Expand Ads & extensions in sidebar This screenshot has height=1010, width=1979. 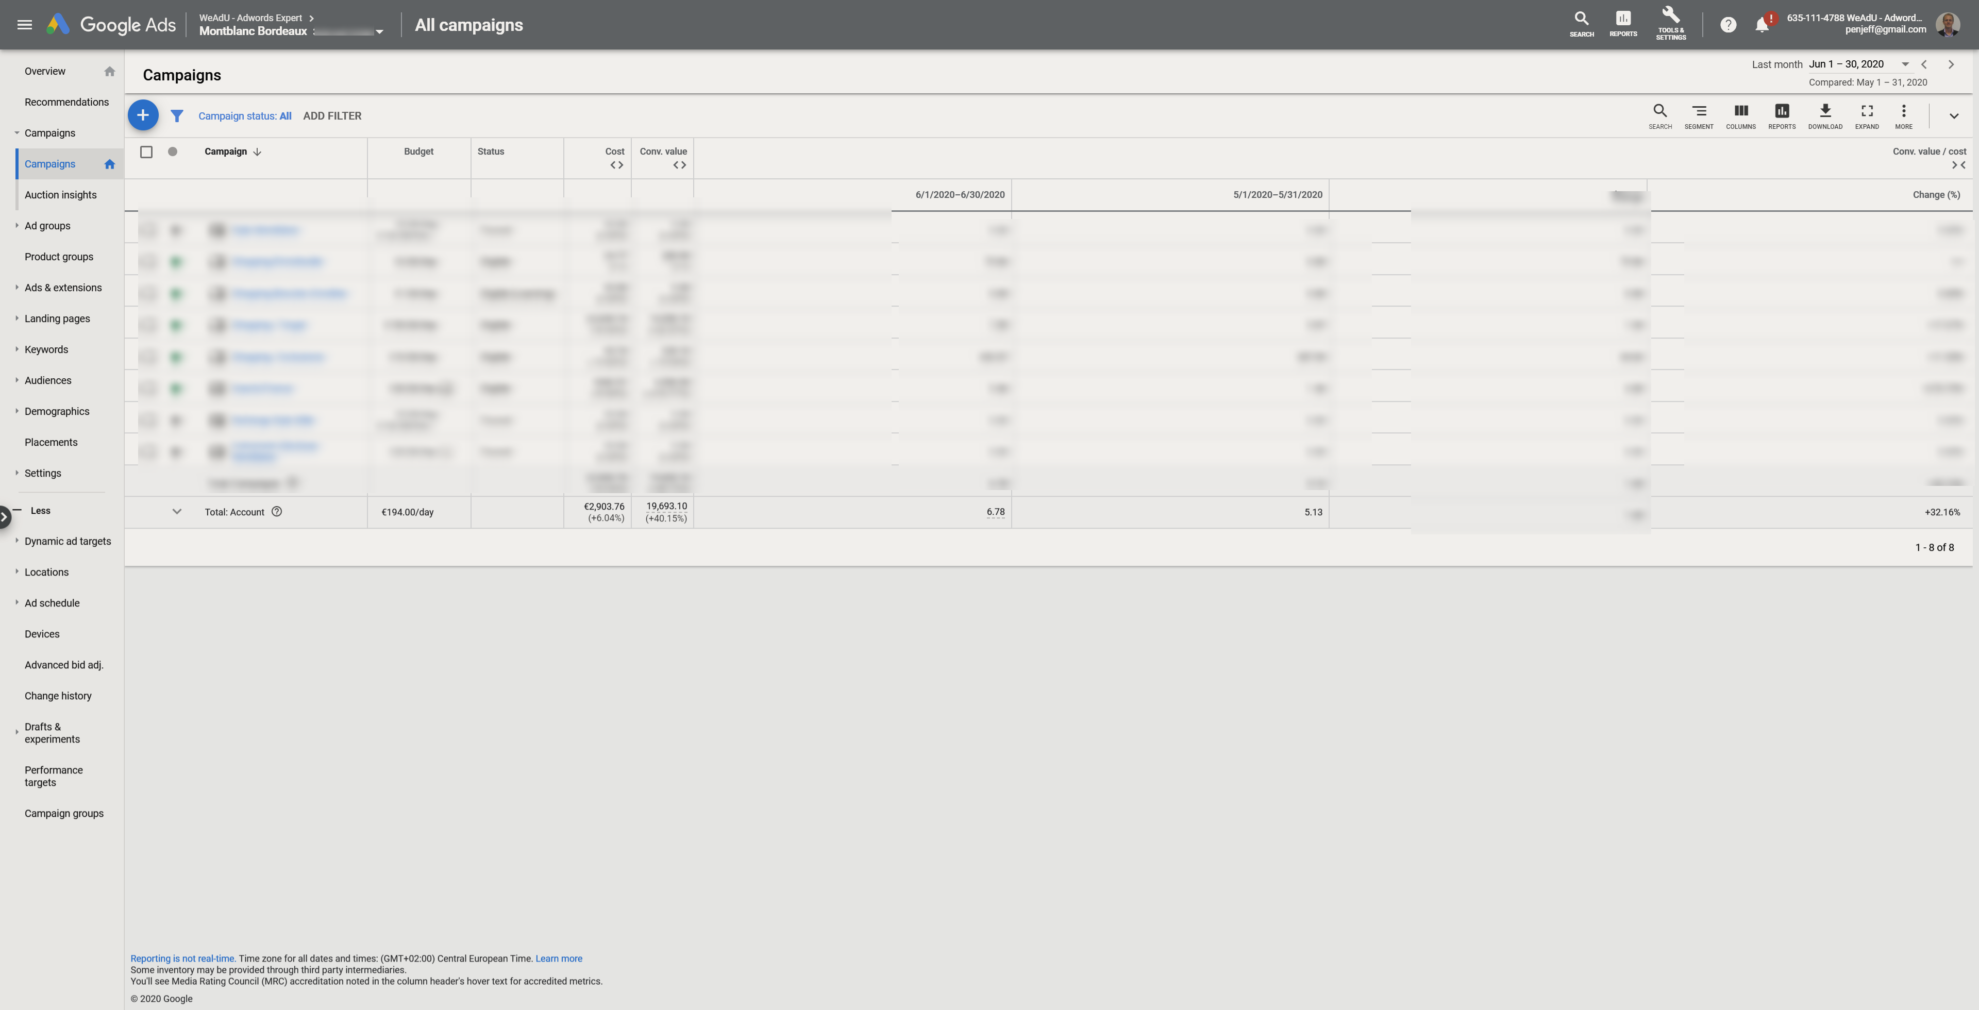point(17,287)
